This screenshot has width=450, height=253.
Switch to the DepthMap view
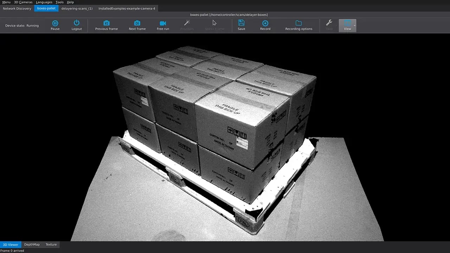click(32, 244)
